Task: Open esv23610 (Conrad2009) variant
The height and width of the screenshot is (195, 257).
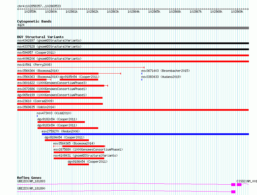Action: point(36,101)
